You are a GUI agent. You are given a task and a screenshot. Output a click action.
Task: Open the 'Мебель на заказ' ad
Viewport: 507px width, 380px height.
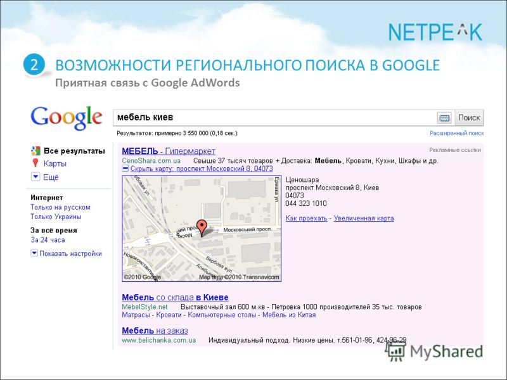click(x=155, y=331)
